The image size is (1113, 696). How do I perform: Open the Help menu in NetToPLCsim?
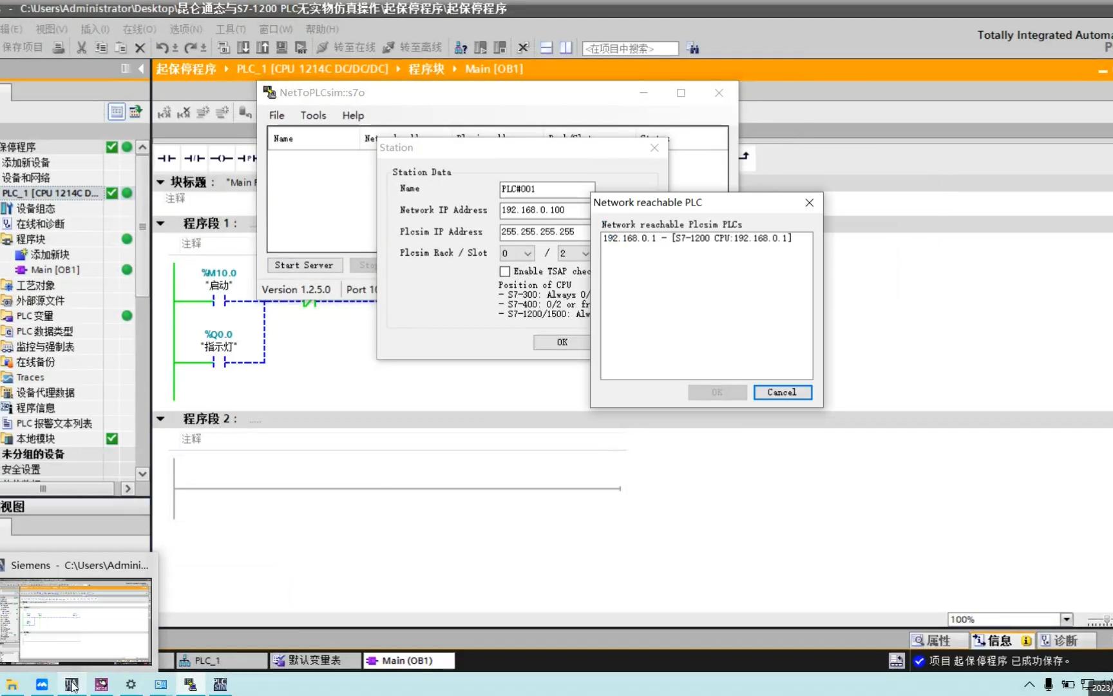coord(353,115)
